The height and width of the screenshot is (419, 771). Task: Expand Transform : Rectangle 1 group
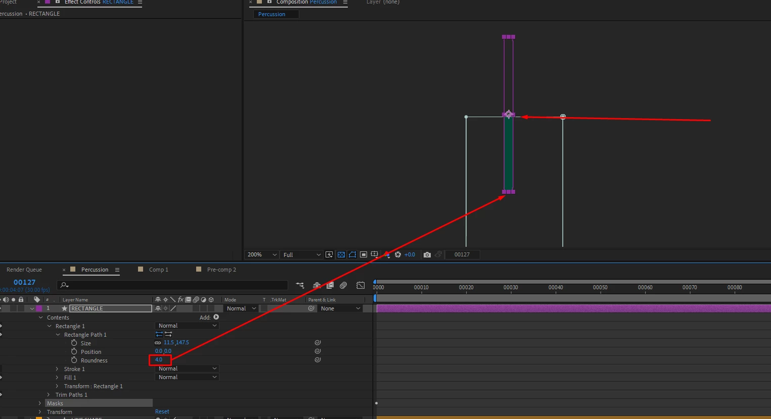click(x=57, y=386)
